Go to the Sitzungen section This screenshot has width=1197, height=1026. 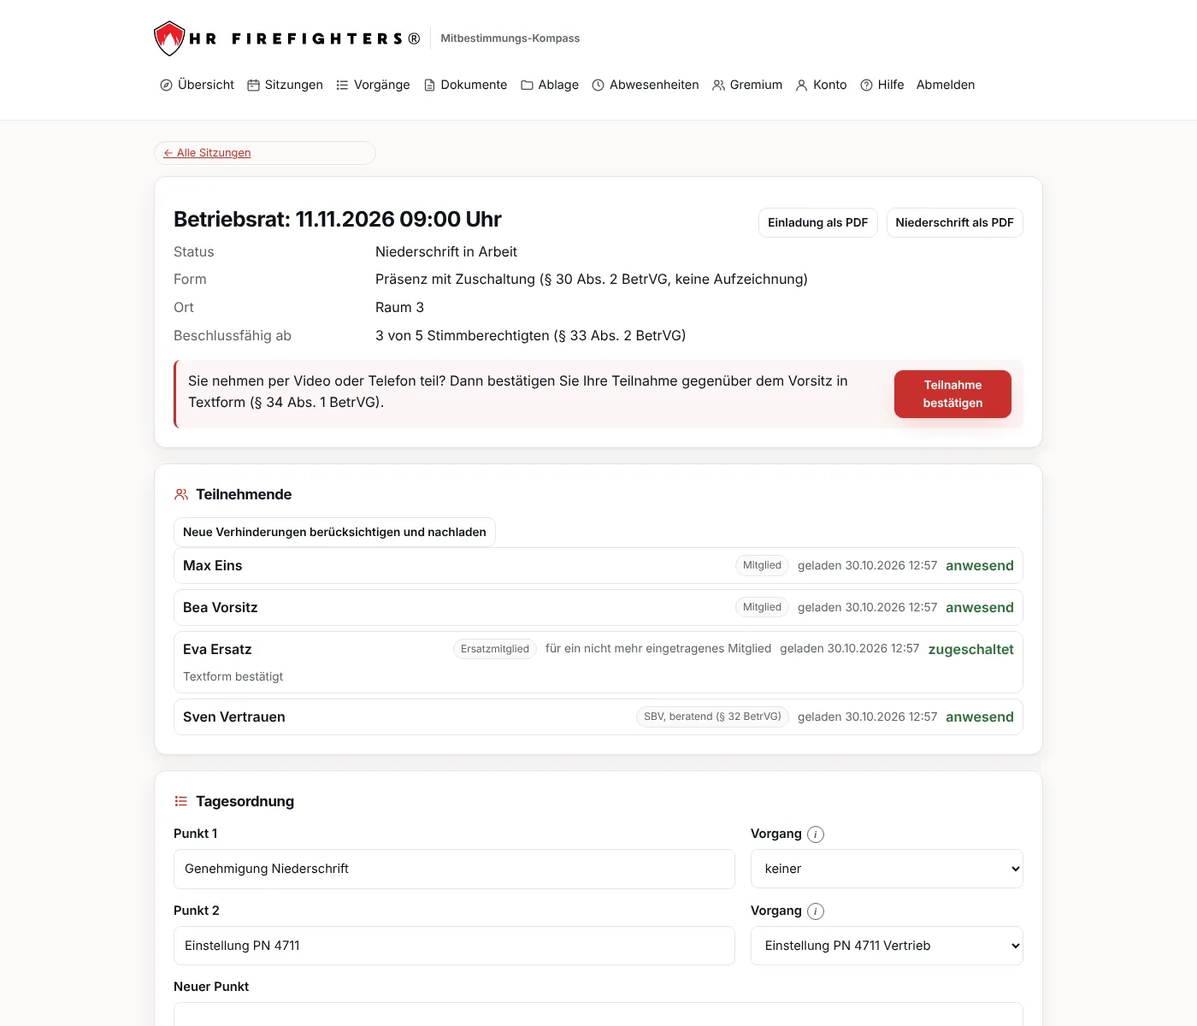285,85
